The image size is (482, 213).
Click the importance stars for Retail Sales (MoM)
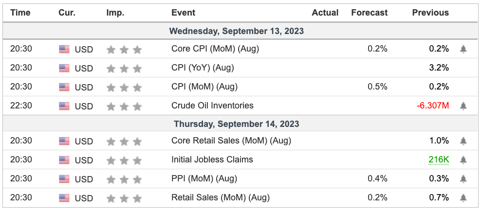[124, 198]
